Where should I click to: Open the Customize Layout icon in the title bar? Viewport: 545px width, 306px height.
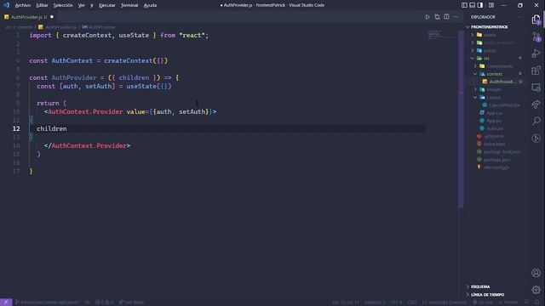[x=491, y=5]
